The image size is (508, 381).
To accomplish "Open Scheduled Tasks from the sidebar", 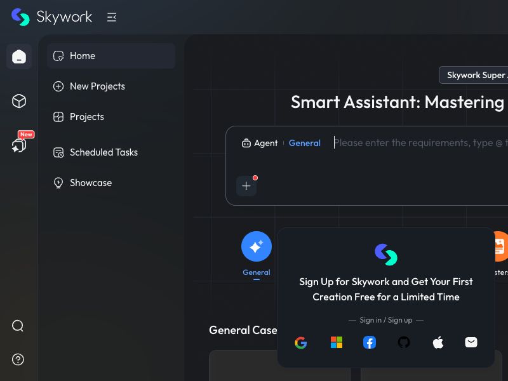I will click(104, 152).
